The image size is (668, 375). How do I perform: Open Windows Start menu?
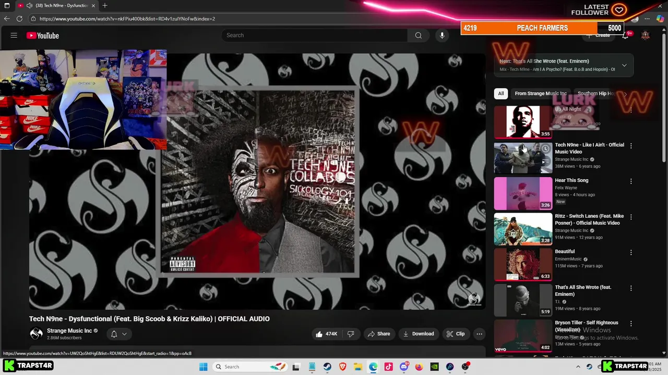203,367
